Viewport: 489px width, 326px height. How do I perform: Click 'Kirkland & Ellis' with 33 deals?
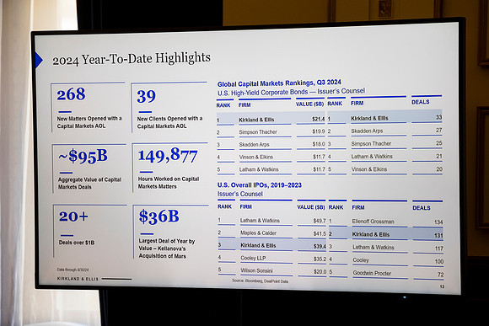(x=369, y=119)
